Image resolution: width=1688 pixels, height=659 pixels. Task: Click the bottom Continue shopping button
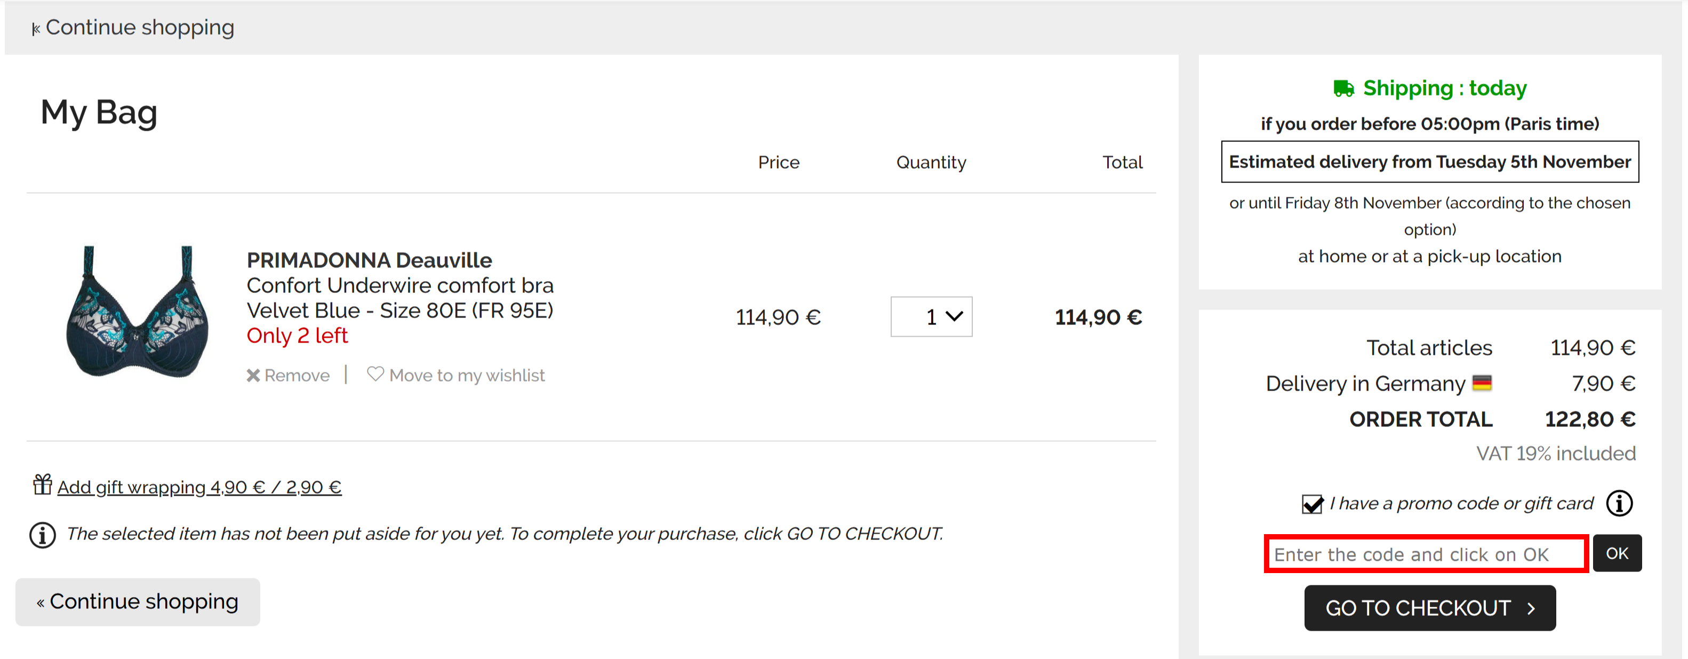tap(138, 602)
